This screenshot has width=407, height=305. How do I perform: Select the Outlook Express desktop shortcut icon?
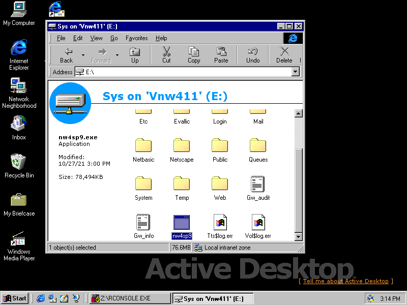57,9
